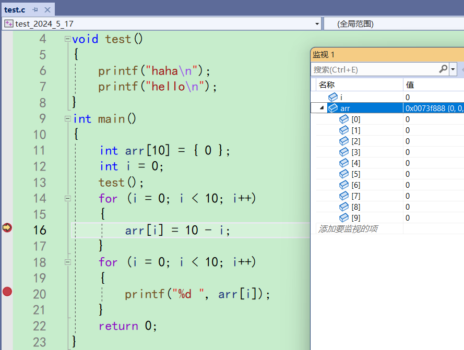Click the cube icon for element [7]
This screenshot has width=464, height=350.
click(x=344, y=196)
